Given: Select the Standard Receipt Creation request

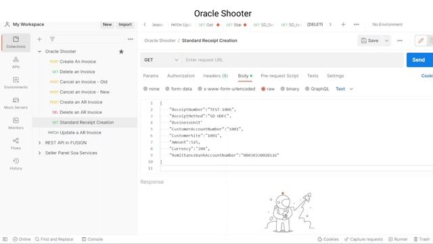Looking at the screenshot, I should click(x=85, y=123).
